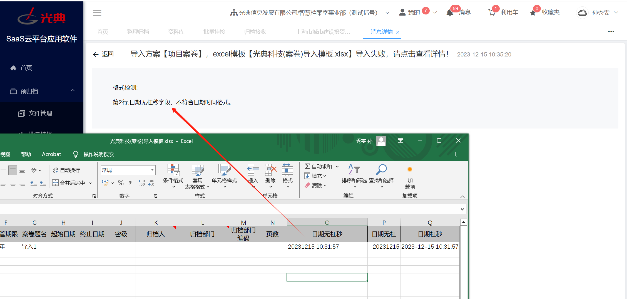This screenshot has height=299, width=627.
Task: Open the 收藏夹 star icon
Action: click(x=533, y=13)
